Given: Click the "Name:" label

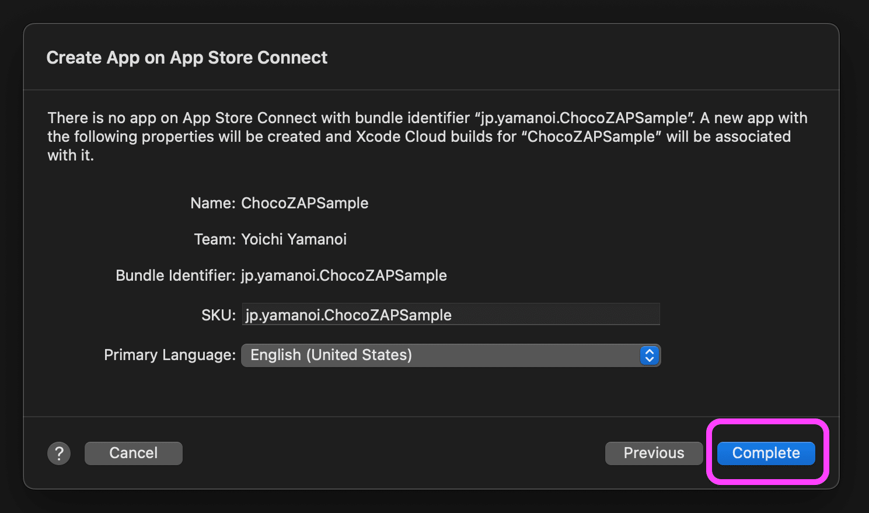Looking at the screenshot, I should tap(212, 203).
